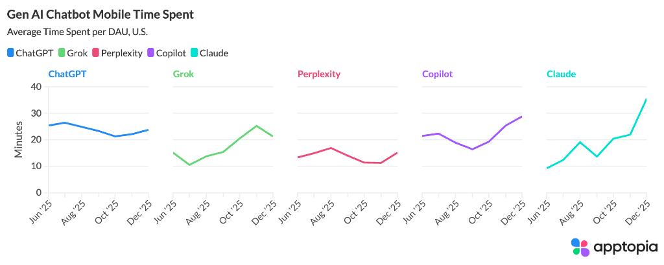The width and height of the screenshot is (664, 265).
Task: Hide Claude series via legend label
Action: coord(214,53)
